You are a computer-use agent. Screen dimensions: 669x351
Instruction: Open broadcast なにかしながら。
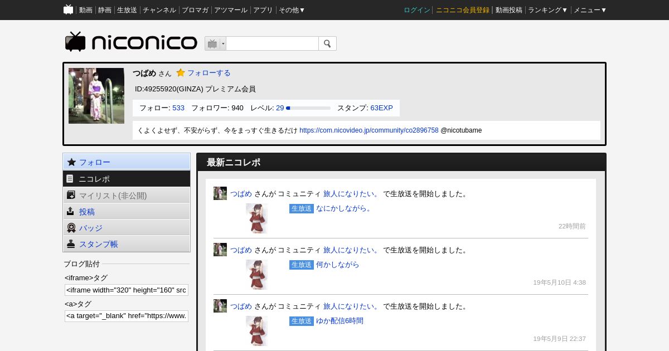[x=344, y=208]
